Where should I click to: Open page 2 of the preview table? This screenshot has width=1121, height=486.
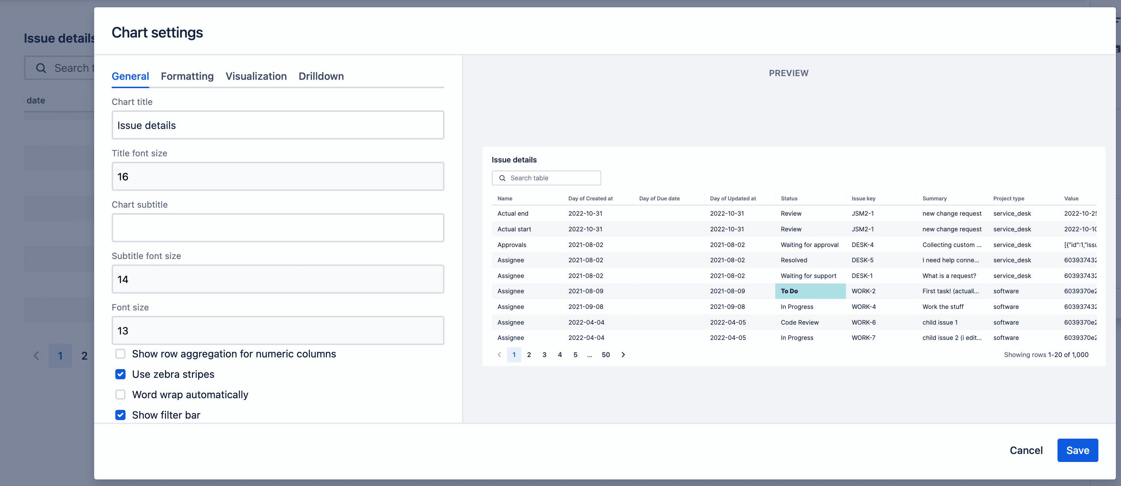tap(529, 354)
